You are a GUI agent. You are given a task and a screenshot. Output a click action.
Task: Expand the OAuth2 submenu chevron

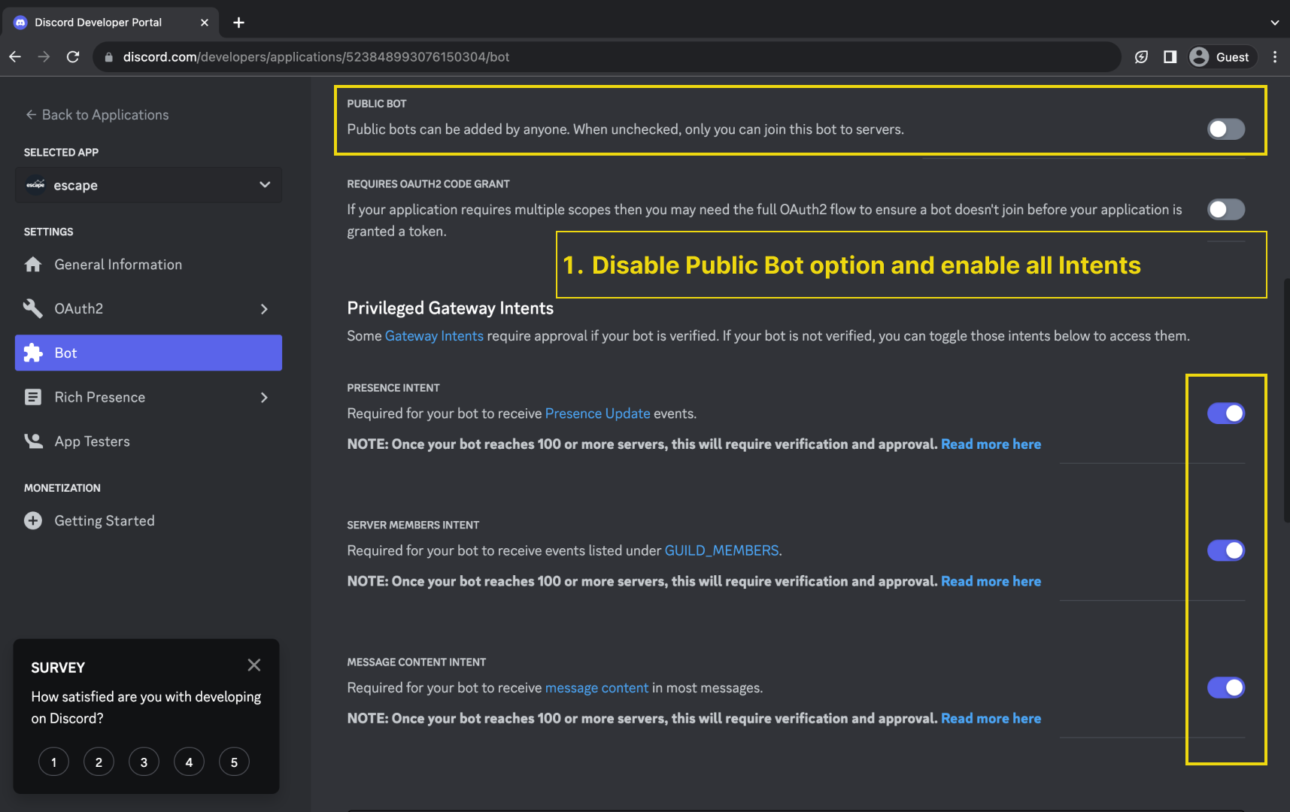click(264, 309)
